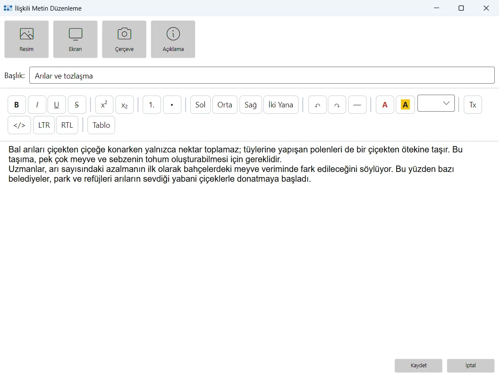Image resolution: width=499 pixels, height=377 pixels.
Task: Choose red text color button
Action: [385, 105]
